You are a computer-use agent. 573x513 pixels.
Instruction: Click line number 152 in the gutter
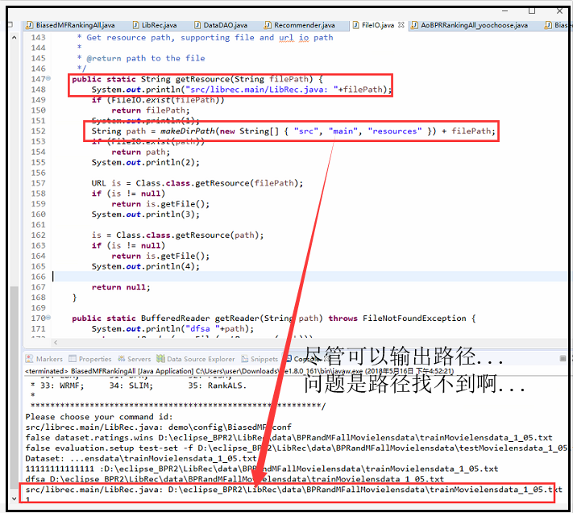pyautogui.click(x=39, y=131)
